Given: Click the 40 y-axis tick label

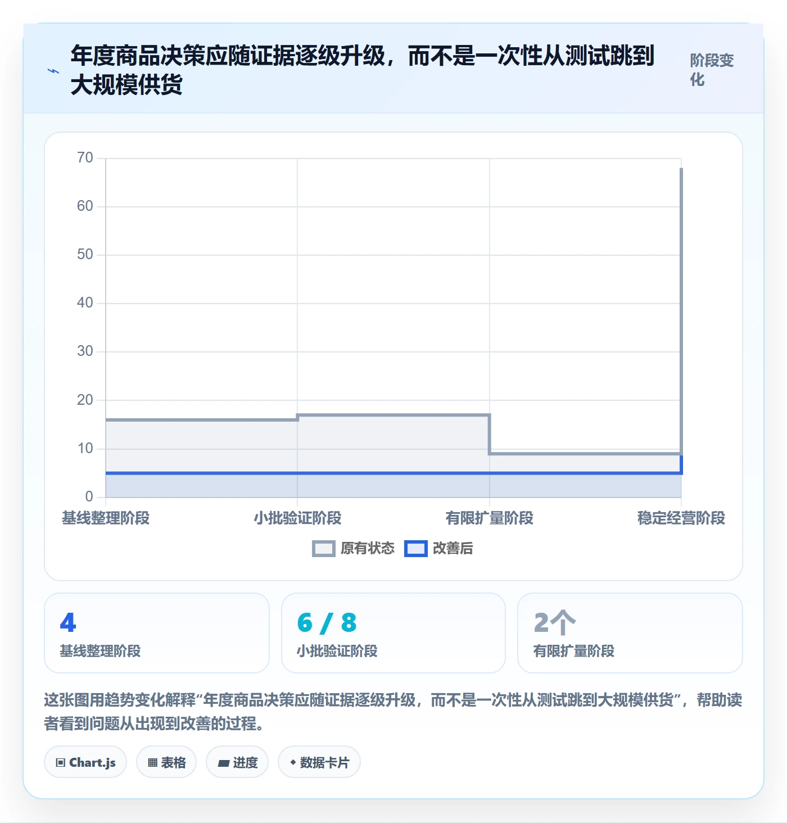Looking at the screenshot, I should point(85,303).
